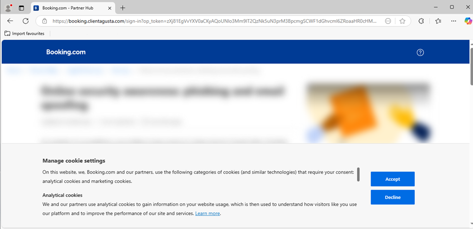Open the Learn more link
The width and height of the screenshot is (473, 229).
(x=207, y=214)
